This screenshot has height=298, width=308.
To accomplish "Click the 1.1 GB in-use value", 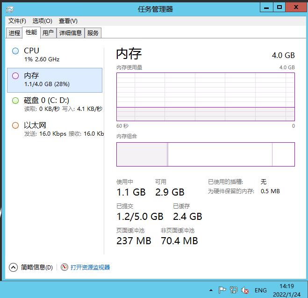I will point(131,192).
